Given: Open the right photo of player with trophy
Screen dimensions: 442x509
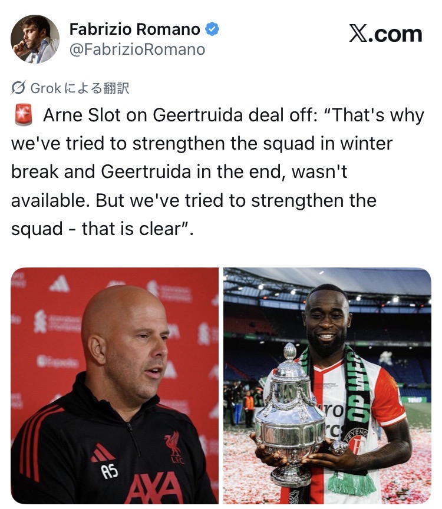Looking at the screenshot, I should pos(327,386).
